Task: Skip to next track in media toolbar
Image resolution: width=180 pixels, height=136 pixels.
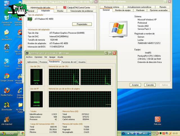Action: pos(140,133)
